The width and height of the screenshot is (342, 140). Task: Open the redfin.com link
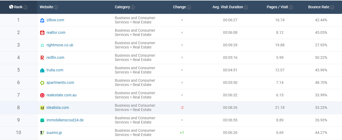55,57
